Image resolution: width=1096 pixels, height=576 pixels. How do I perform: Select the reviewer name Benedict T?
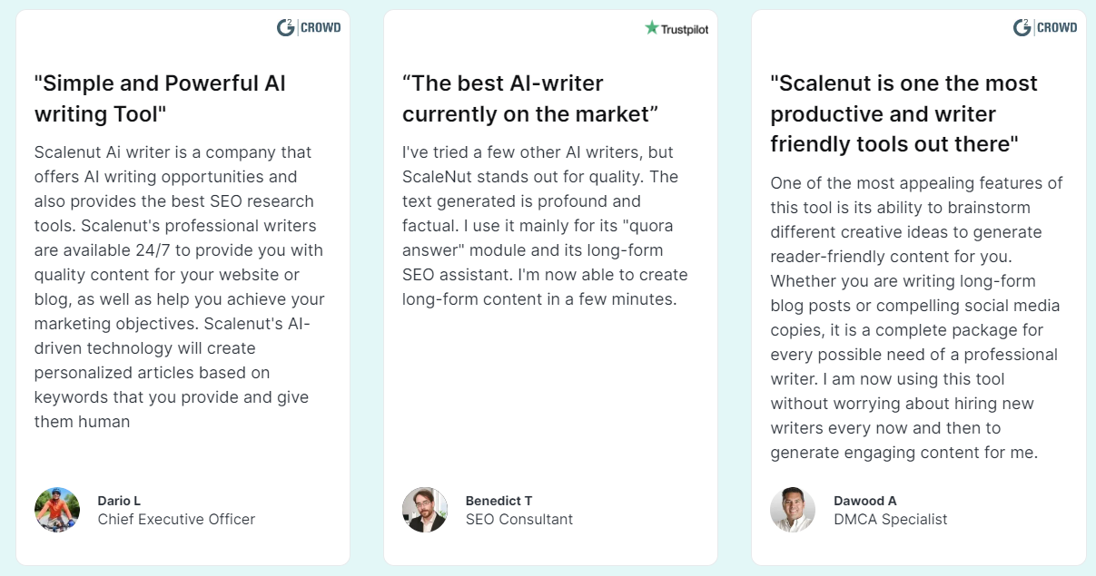(499, 501)
